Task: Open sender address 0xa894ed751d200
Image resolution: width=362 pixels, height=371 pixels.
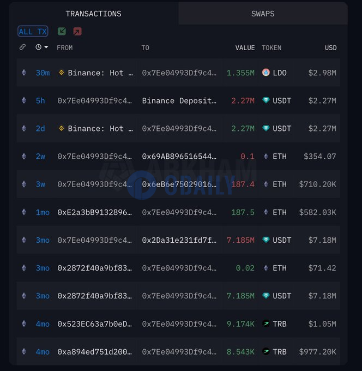Action: point(94,352)
